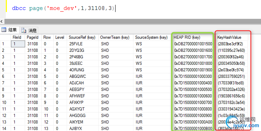This screenshot has width=261, height=131.
Task: Click SourceRef cell 25FVLE
Action: (x=82, y=44)
